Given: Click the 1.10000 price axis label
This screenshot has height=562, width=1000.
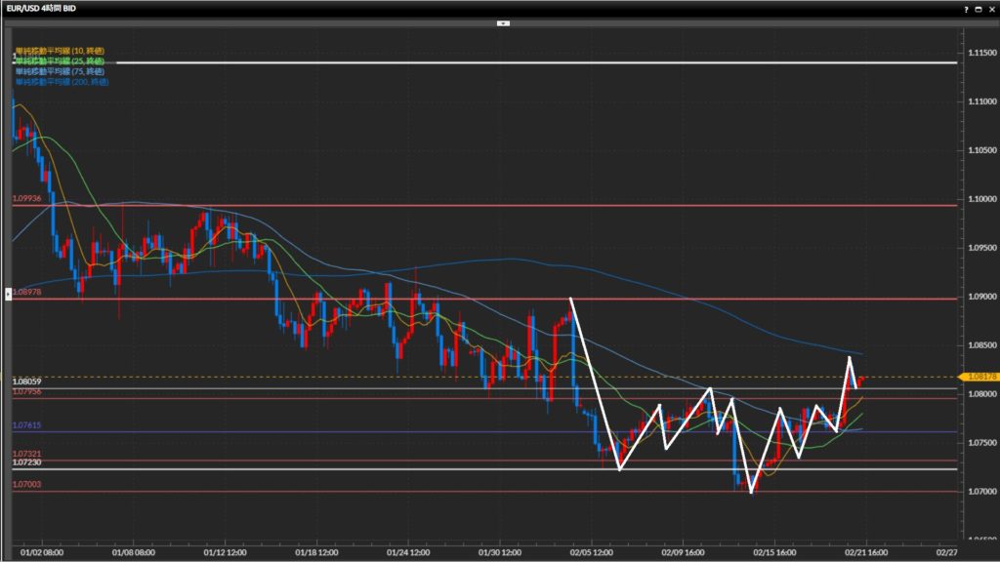Looking at the screenshot, I should [x=979, y=199].
